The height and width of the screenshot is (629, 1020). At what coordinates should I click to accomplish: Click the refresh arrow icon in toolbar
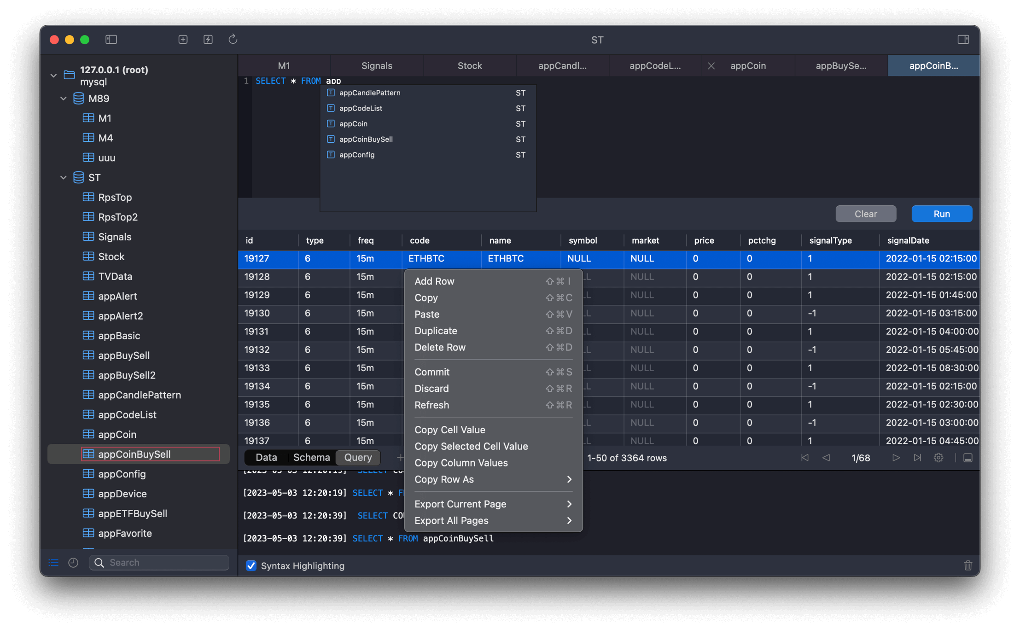pos(233,39)
